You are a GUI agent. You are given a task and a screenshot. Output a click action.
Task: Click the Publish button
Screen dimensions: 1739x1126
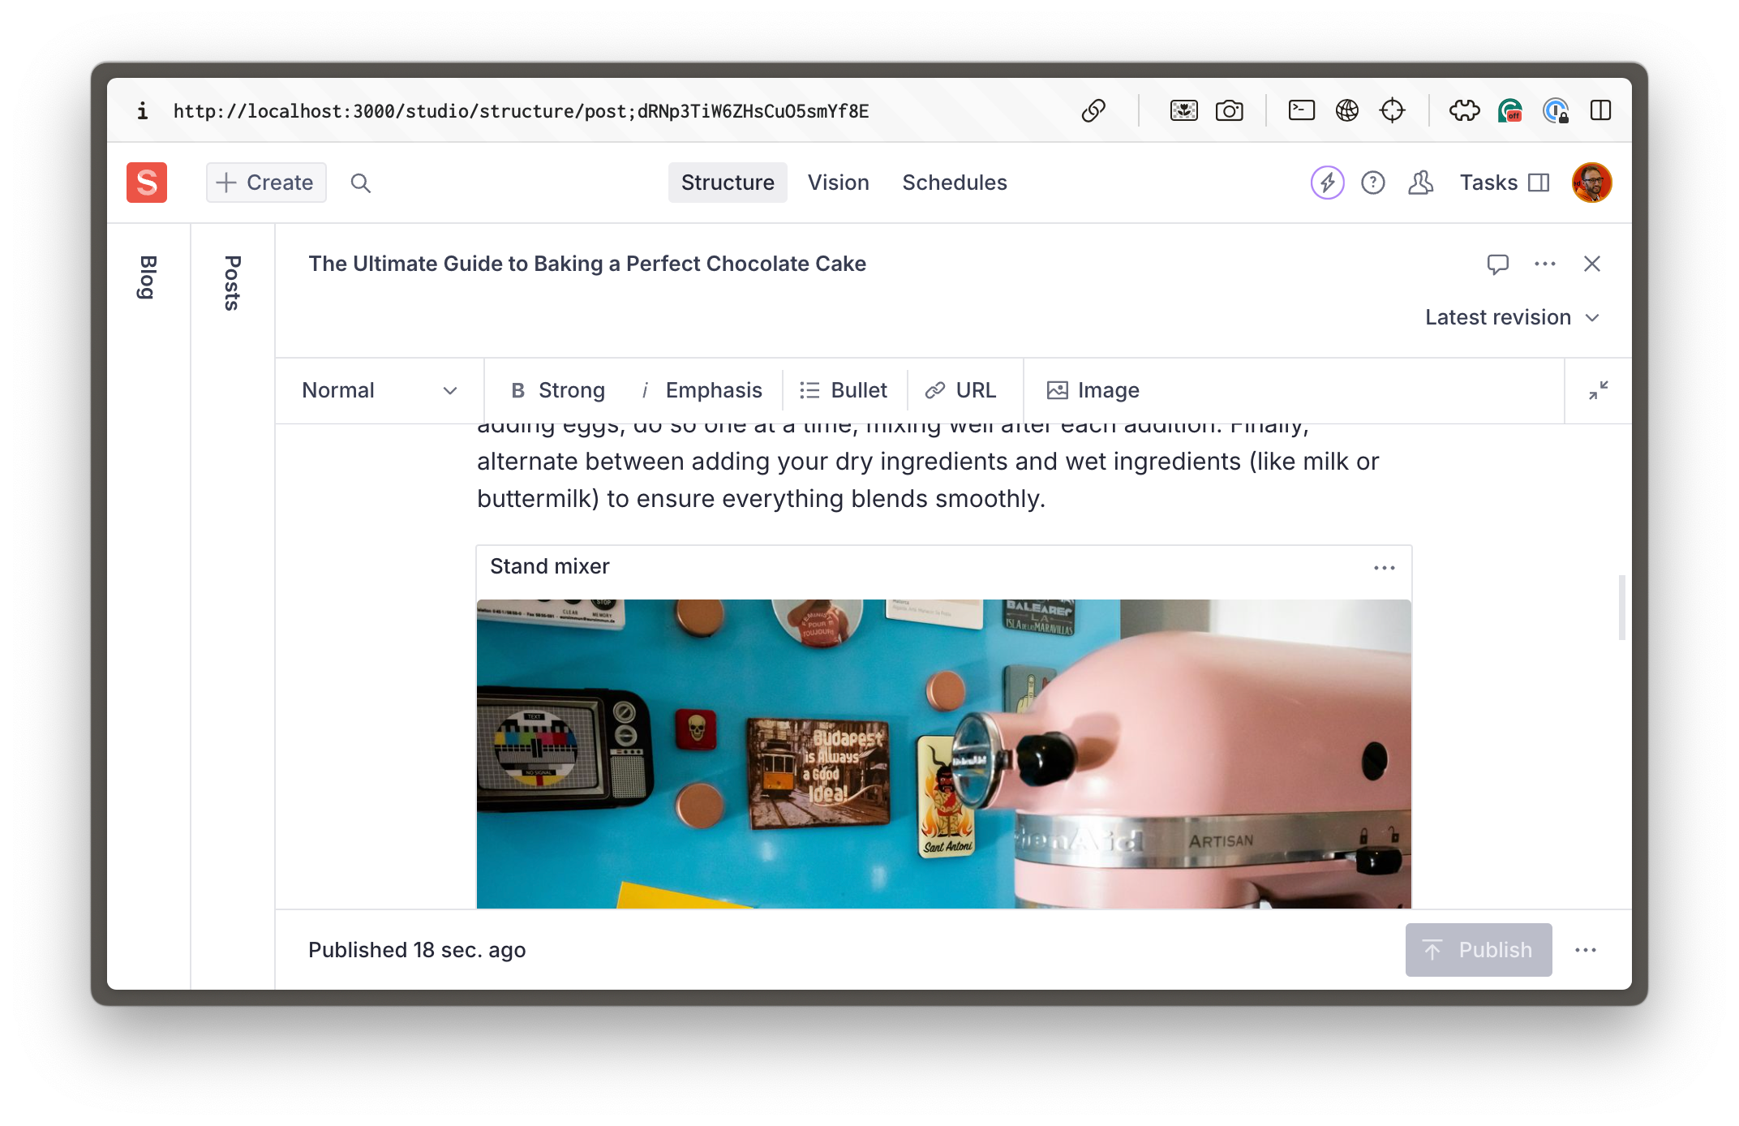[1478, 950]
